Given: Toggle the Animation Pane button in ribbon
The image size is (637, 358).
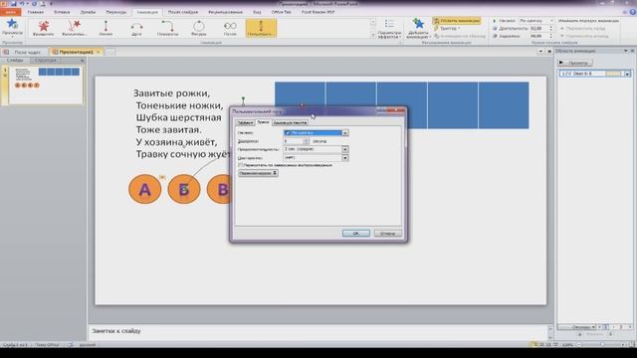Looking at the screenshot, I should pos(457,21).
